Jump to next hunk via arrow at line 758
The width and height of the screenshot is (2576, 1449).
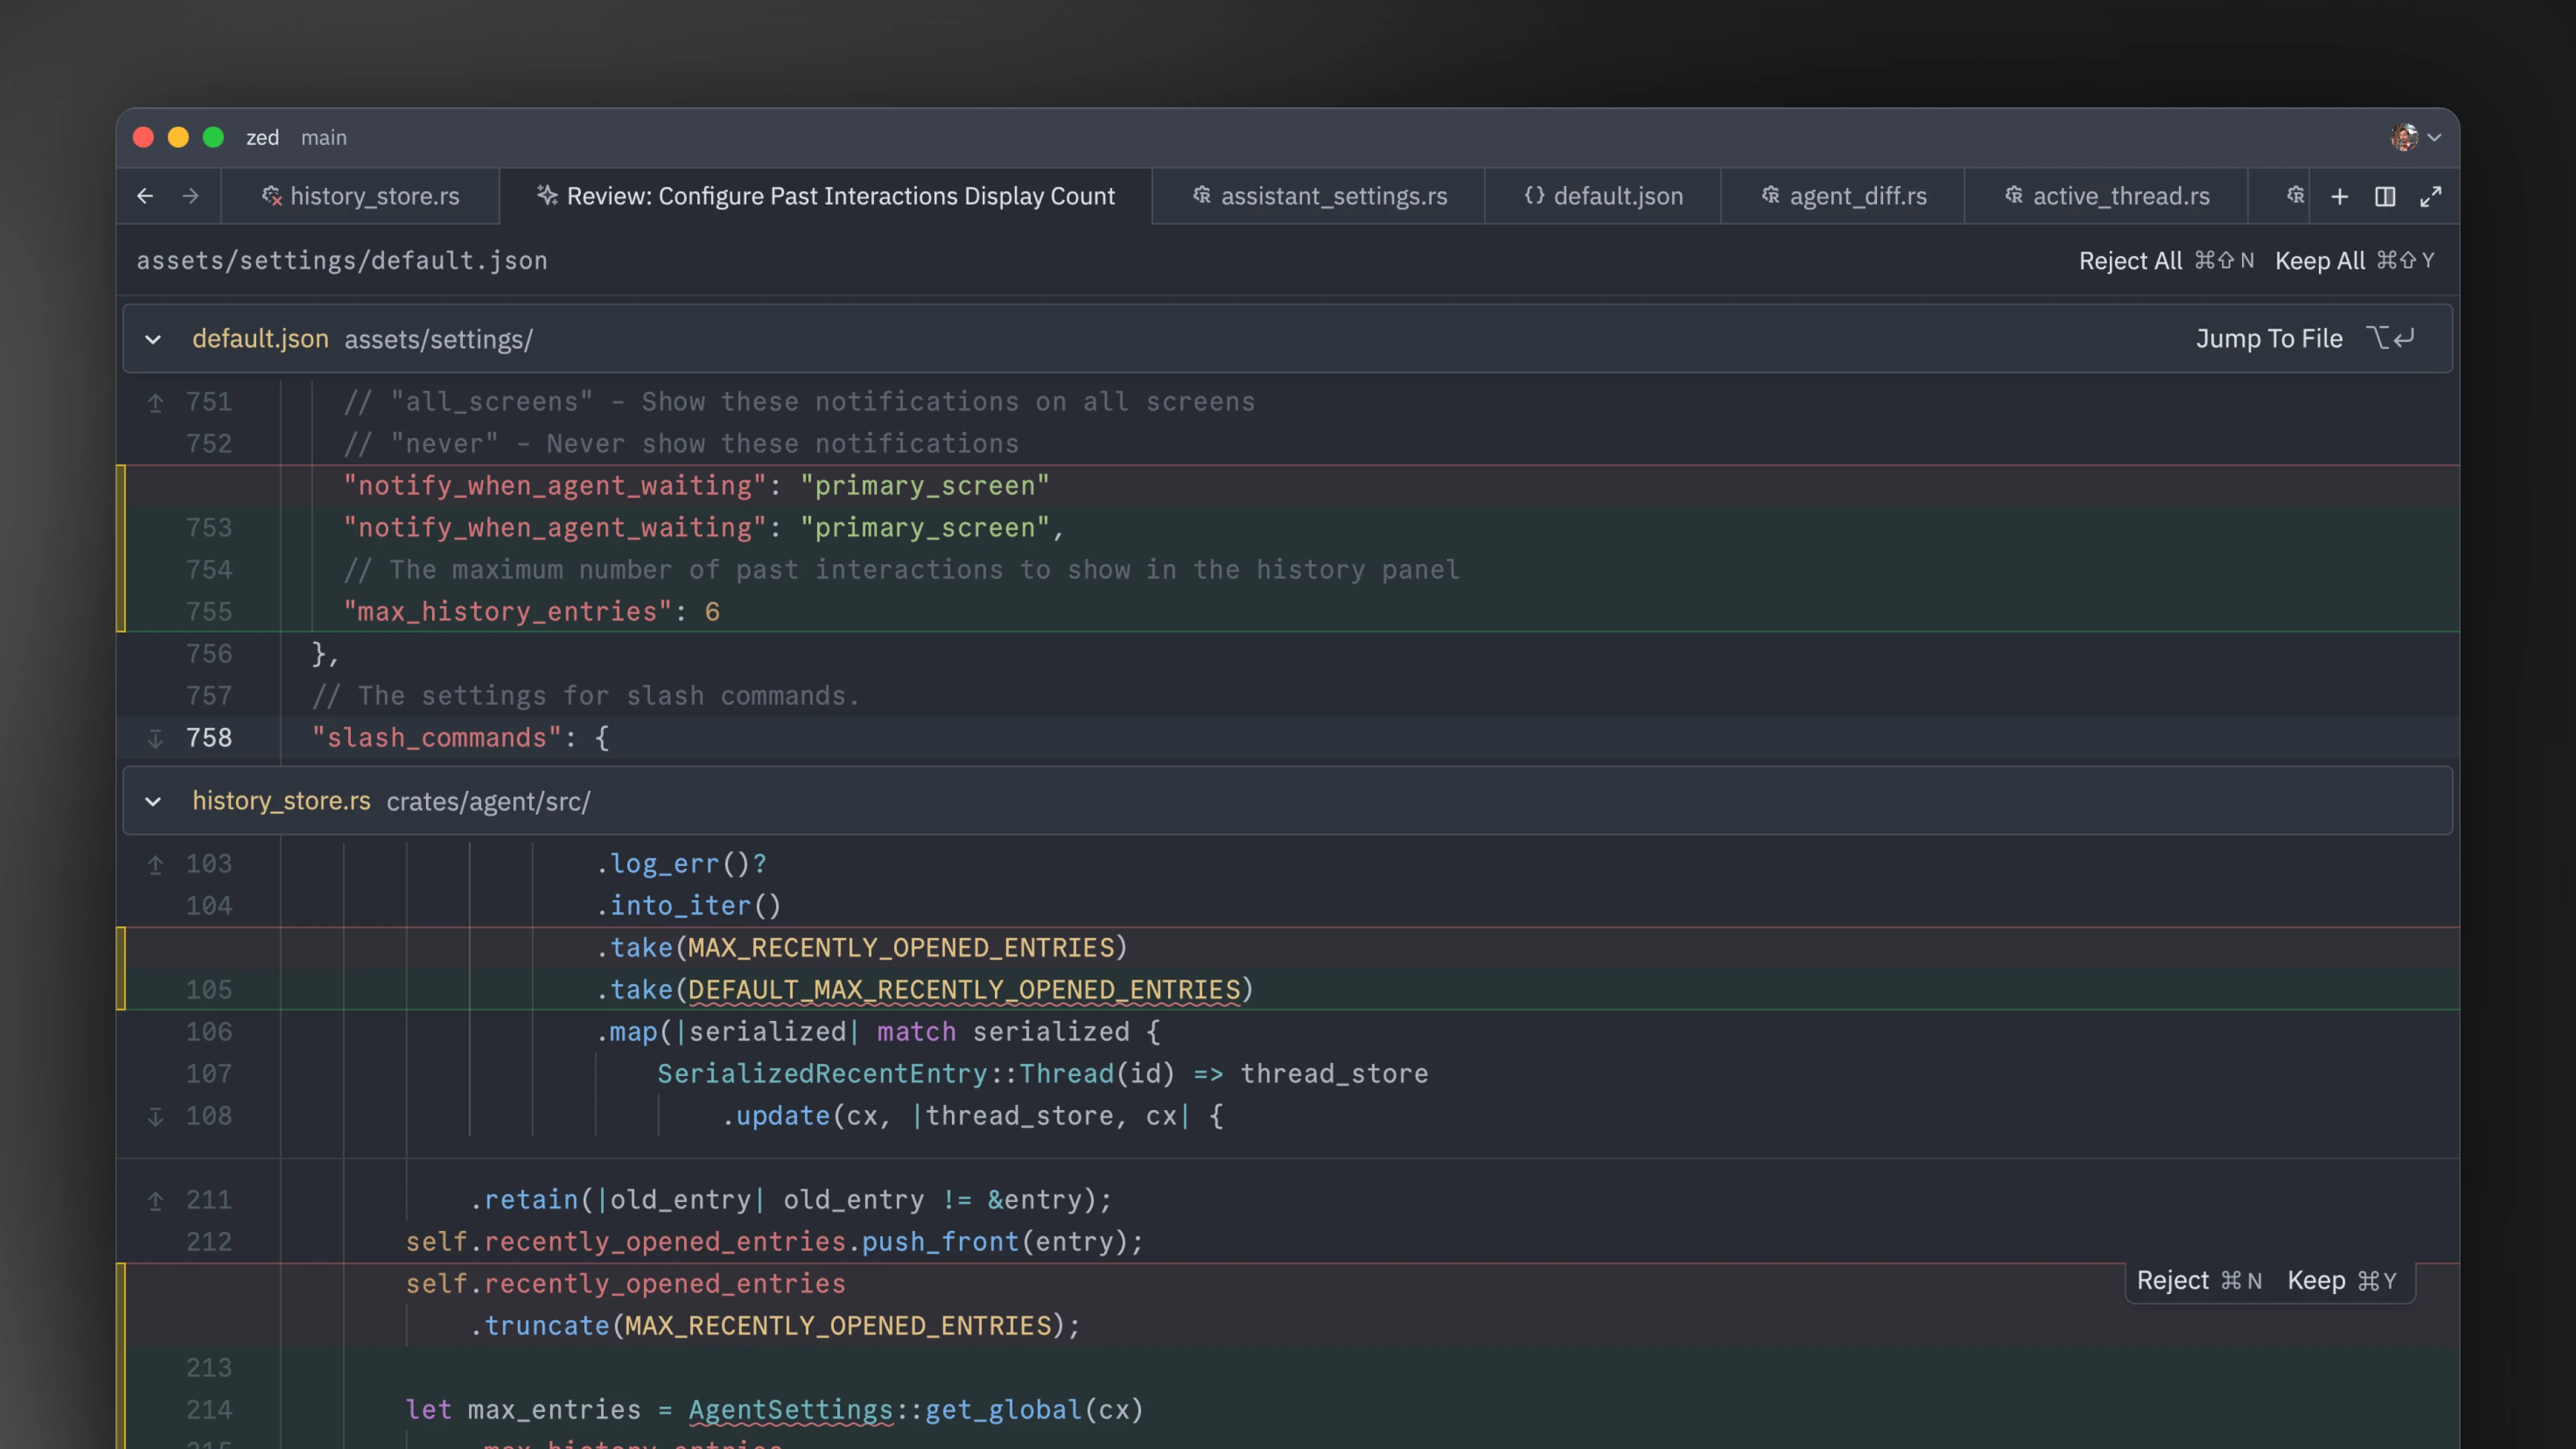156,738
